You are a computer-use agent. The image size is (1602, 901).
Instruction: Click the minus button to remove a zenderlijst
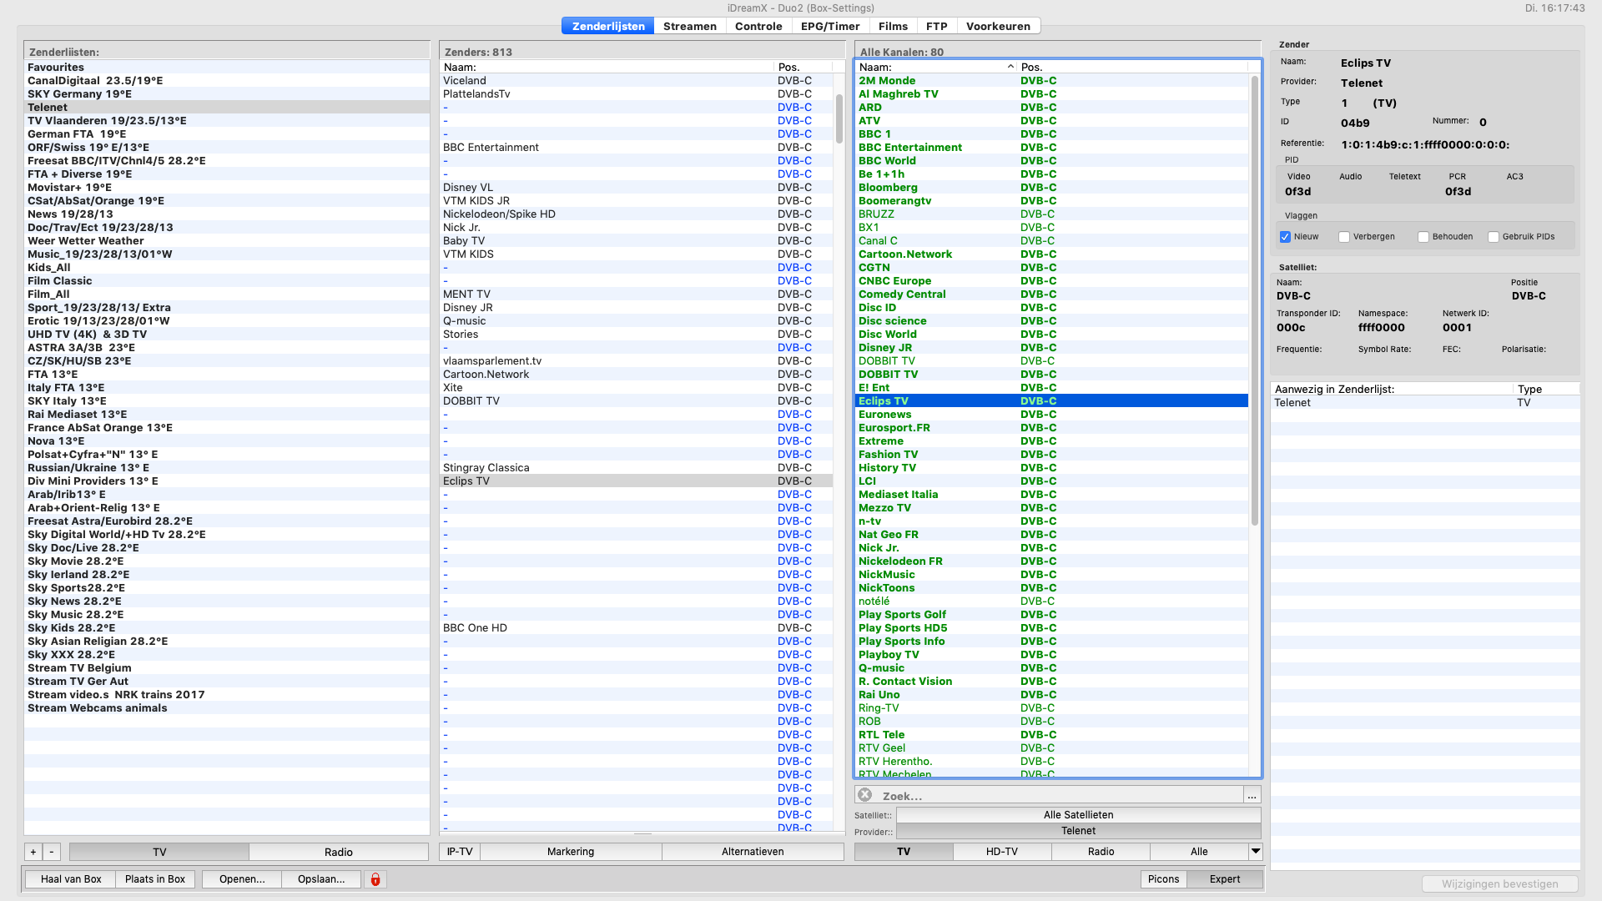[52, 852]
